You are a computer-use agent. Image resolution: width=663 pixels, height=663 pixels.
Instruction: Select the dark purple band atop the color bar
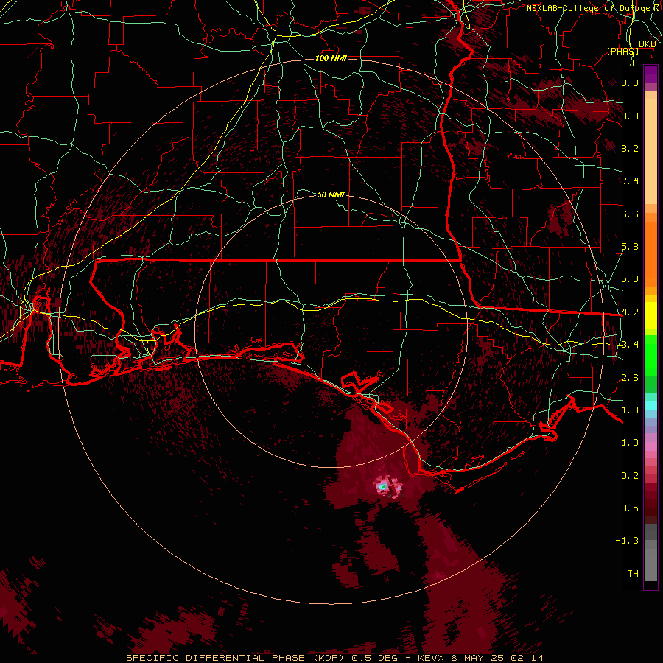pyautogui.click(x=650, y=74)
